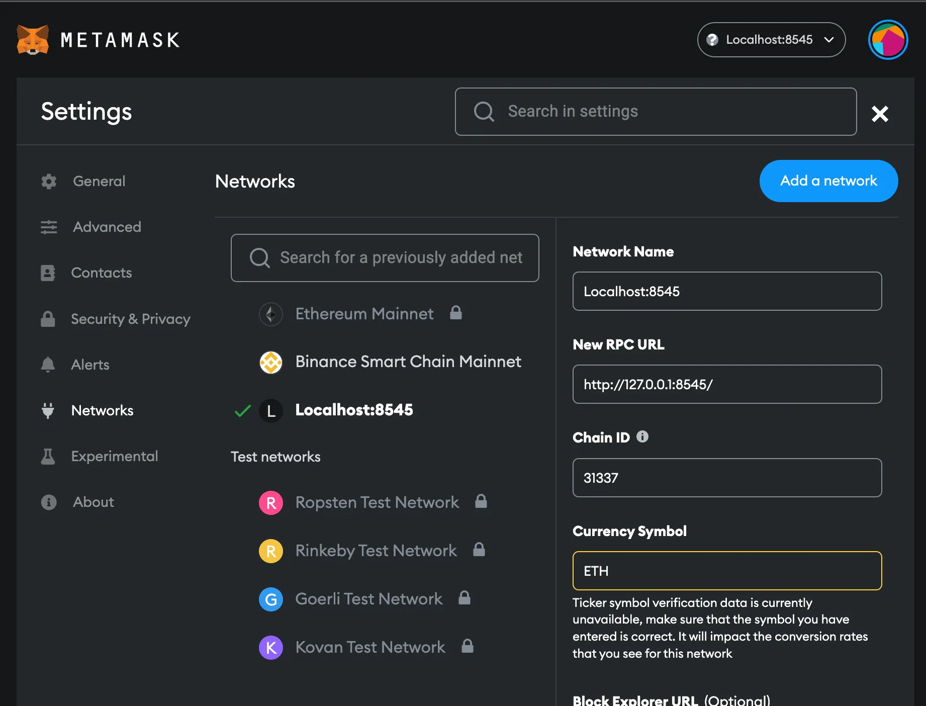Image resolution: width=926 pixels, height=706 pixels.
Task: Click the Contacts address book icon
Action: (x=48, y=273)
